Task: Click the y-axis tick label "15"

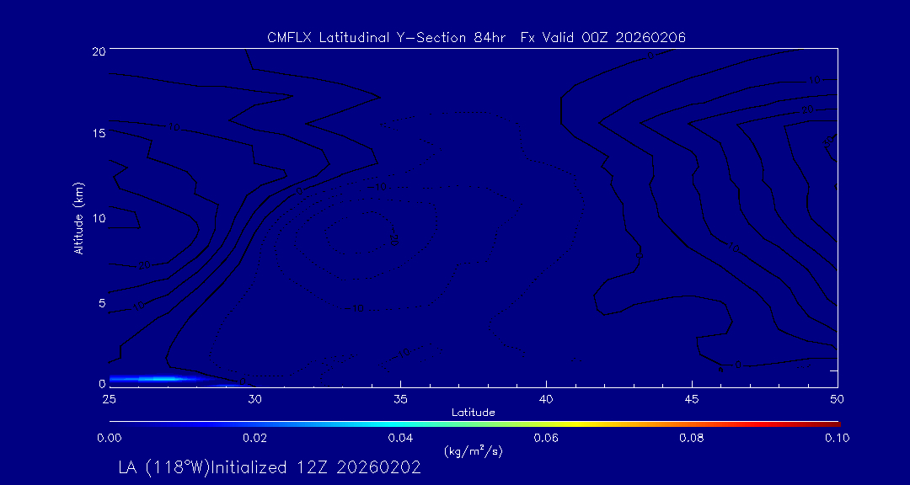Action: click(98, 133)
